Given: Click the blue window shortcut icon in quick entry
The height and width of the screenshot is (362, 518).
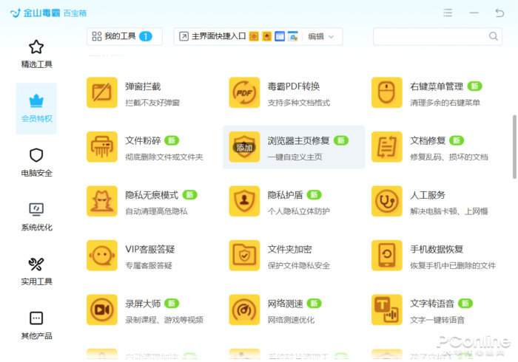Looking at the screenshot, I should click(280, 36).
